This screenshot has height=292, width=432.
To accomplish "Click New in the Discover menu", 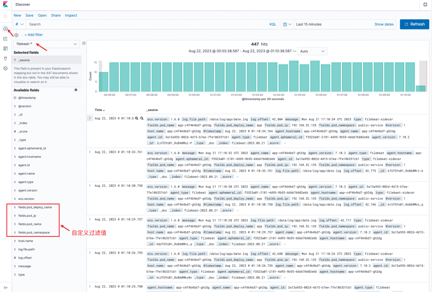I will pos(17,16).
